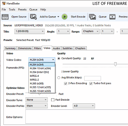
Task: Choose MPEG-4 codec option
Action: 42,76
